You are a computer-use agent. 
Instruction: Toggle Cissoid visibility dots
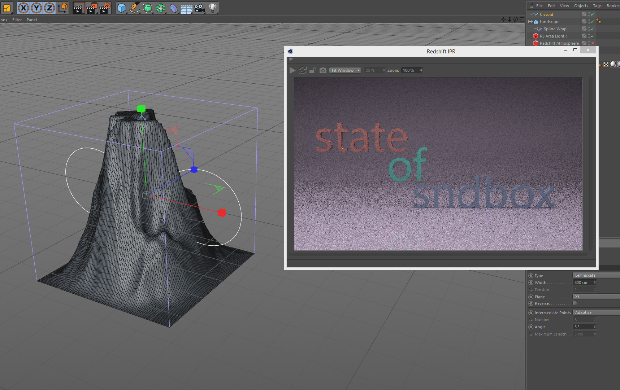(x=589, y=14)
